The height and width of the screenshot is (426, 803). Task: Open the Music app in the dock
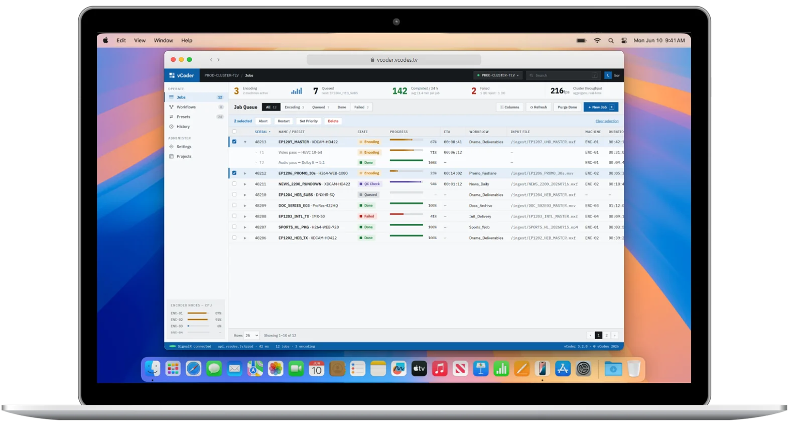pos(440,369)
